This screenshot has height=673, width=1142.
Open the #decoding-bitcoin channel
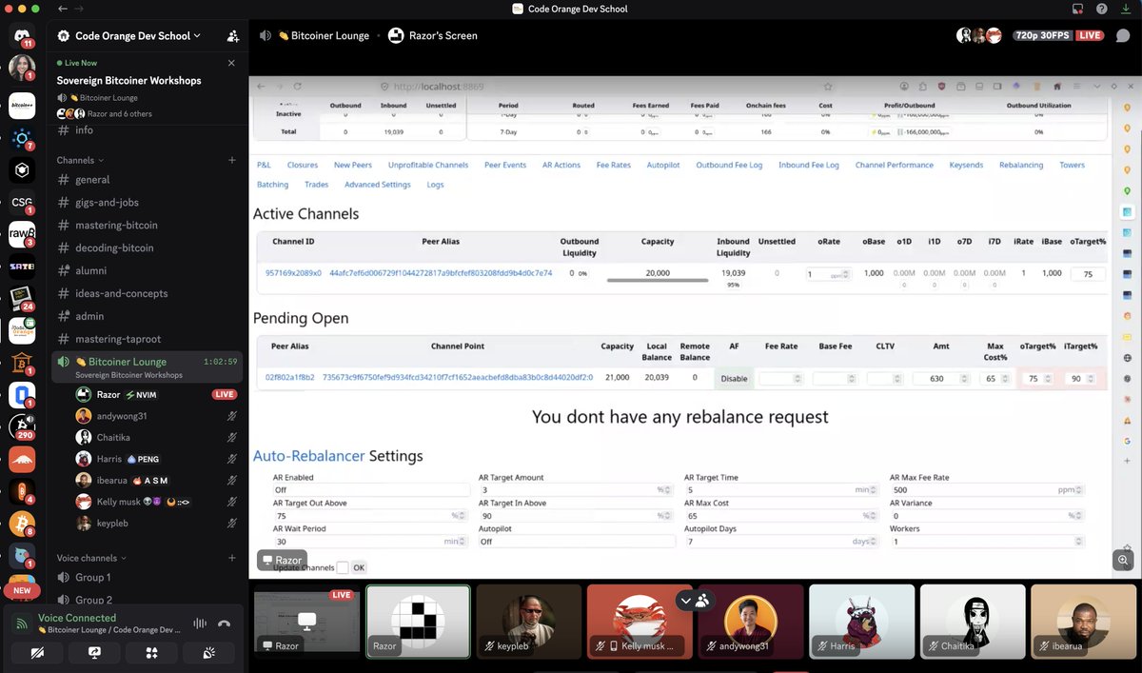click(x=148, y=247)
